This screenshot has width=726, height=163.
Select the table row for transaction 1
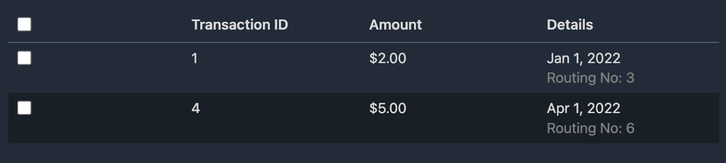[363, 68]
